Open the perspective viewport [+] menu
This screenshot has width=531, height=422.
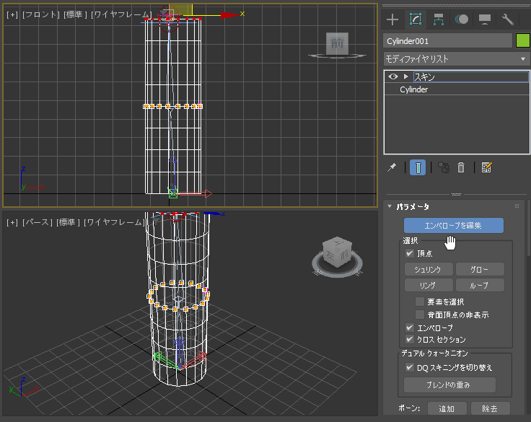[x=12, y=222]
